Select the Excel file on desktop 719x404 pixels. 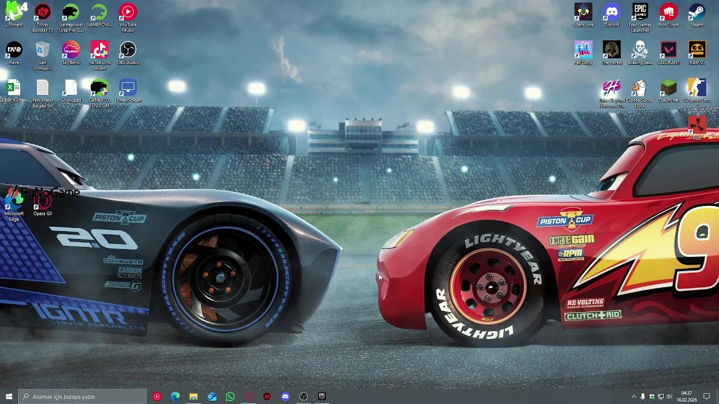tap(14, 91)
